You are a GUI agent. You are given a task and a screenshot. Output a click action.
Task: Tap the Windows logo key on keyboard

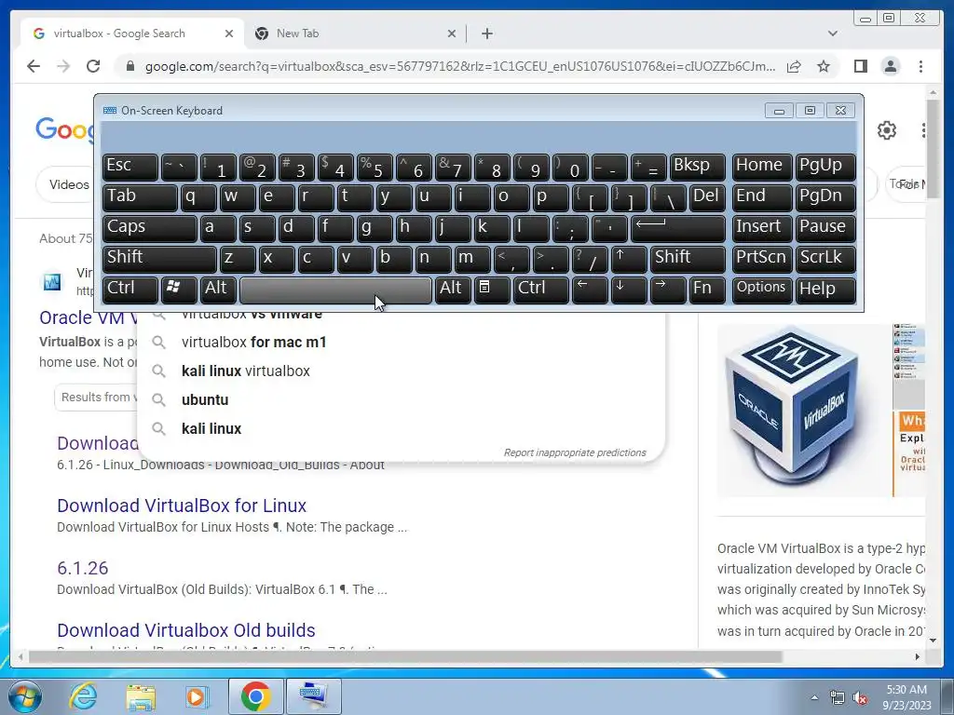point(178,290)
